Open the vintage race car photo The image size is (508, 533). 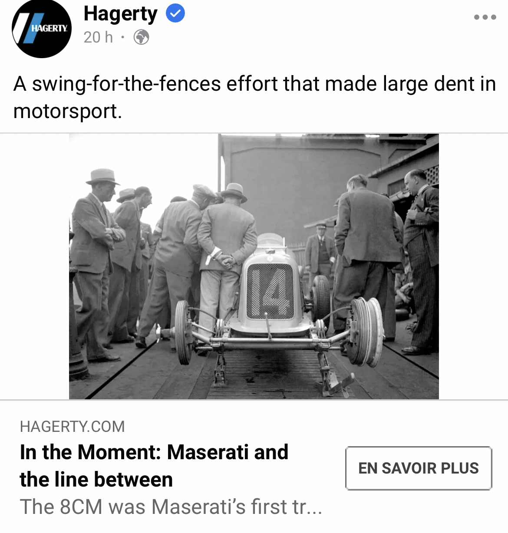[x=254, y=266]
